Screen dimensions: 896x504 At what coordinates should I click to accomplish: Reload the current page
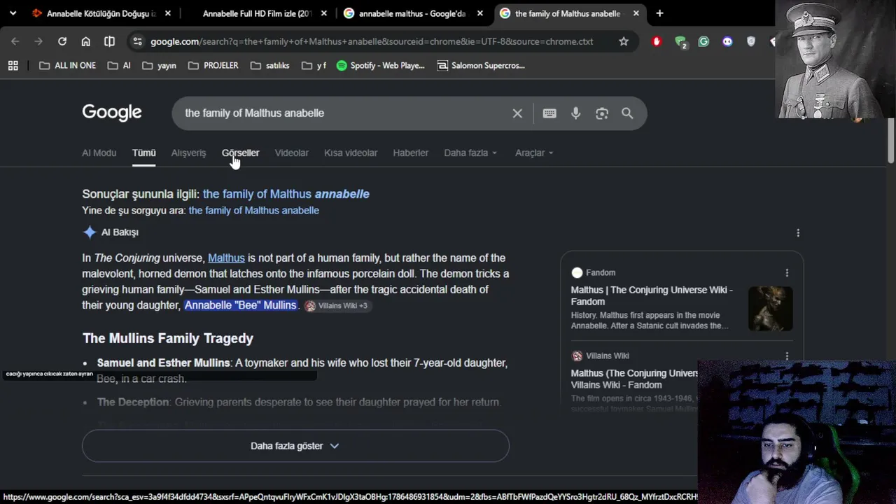pyautogui.click(x=62, y=41)
